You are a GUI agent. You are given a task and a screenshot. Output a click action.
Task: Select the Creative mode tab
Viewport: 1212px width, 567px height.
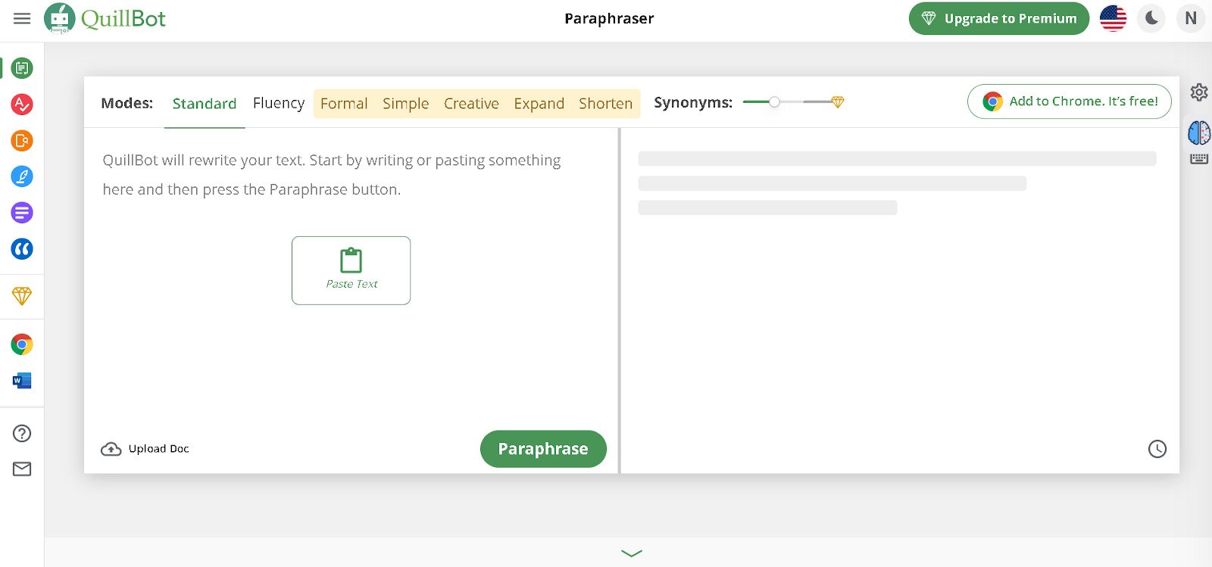pos(471,104)
